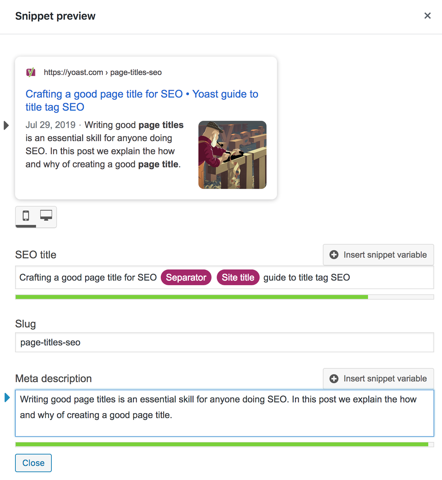Select the mobile preview icon
This screenshot has height=480, width=442.
point(26,216)
